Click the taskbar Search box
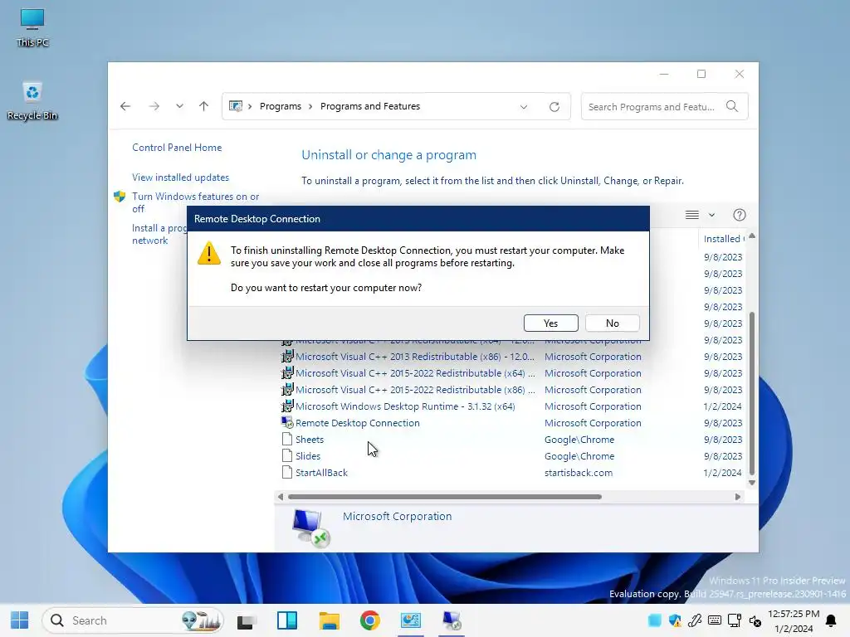The width and height of the screenshot is (850, 637). coord(134,620)
